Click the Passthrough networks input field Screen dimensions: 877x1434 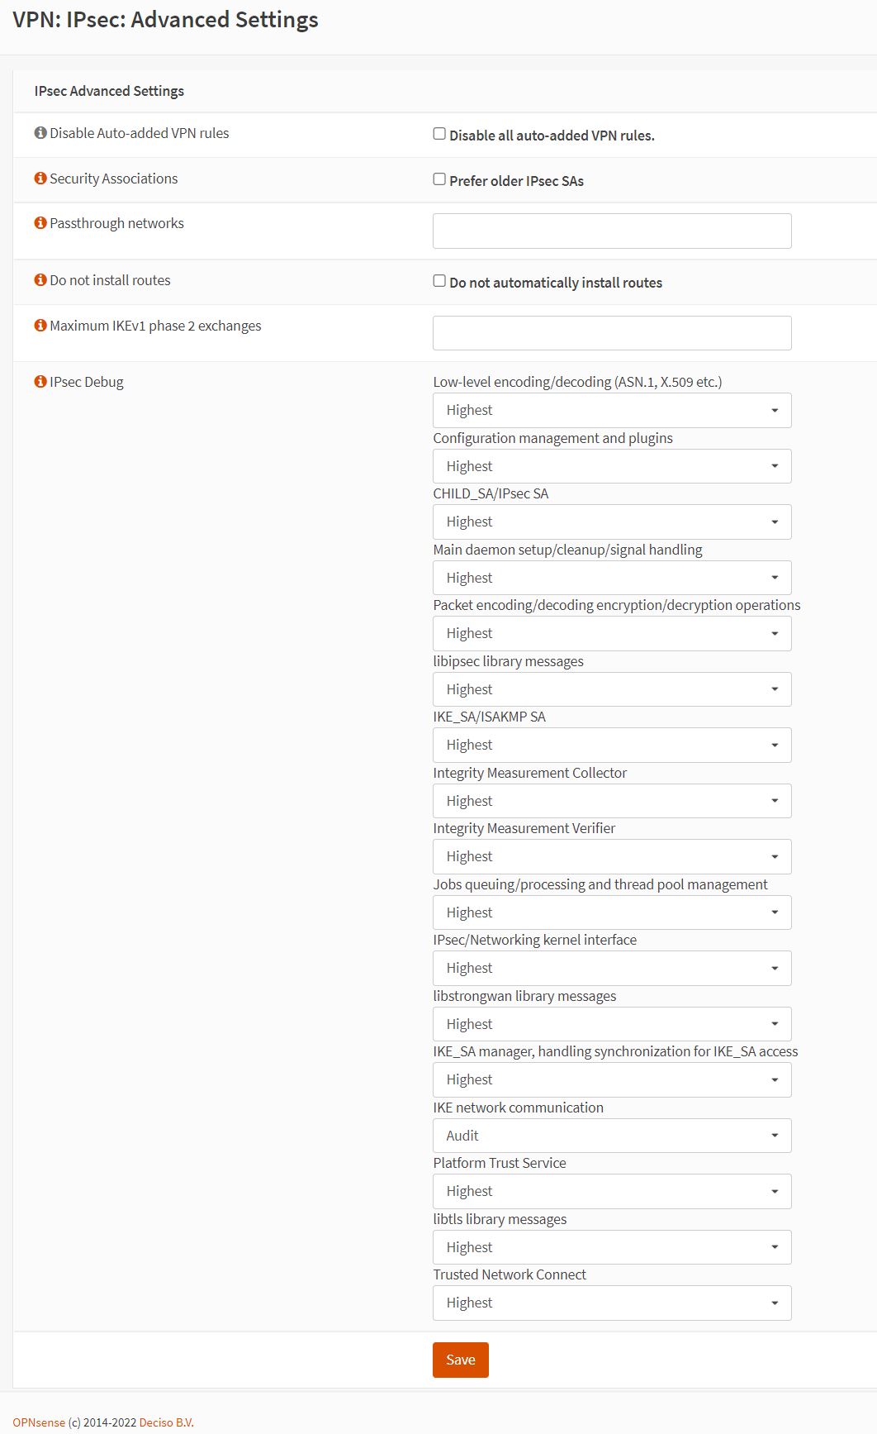coord(611,231)
